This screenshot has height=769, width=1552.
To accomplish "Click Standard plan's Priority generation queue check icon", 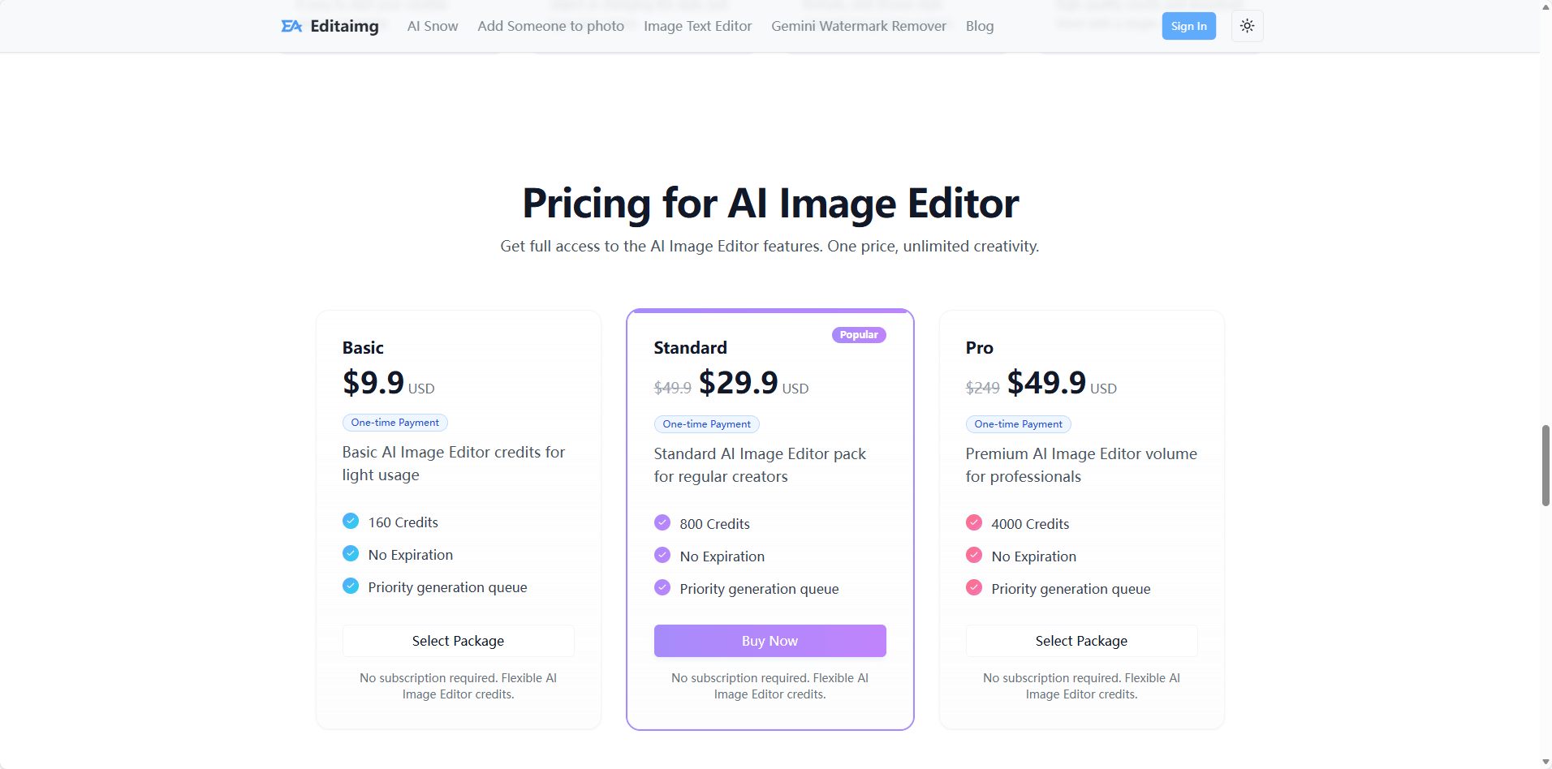I will 662,587.
